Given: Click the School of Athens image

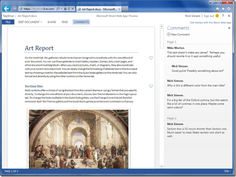Looking at the screenshot, I should coord(78,139).
